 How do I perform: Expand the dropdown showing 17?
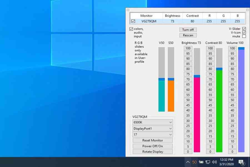152,135
